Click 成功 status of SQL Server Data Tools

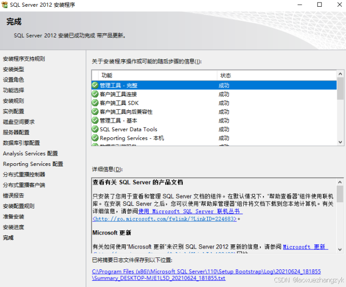pyautogui.click(x=224, y=129)
